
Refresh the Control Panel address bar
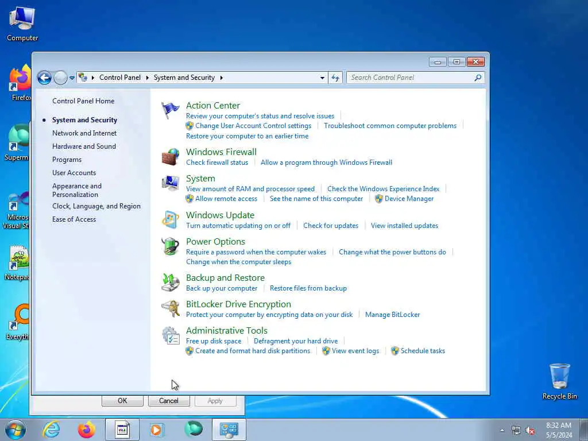click(x=335, y=78)
